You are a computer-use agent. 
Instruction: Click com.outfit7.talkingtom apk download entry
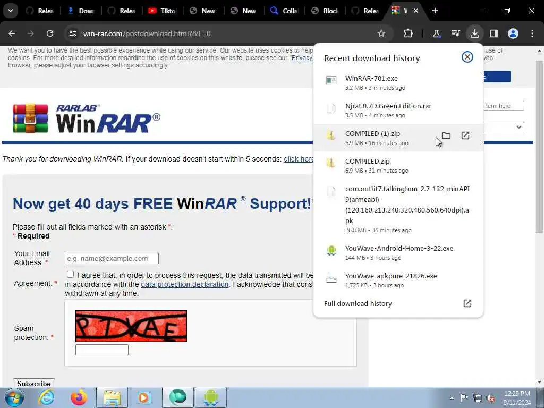point(398,209)
